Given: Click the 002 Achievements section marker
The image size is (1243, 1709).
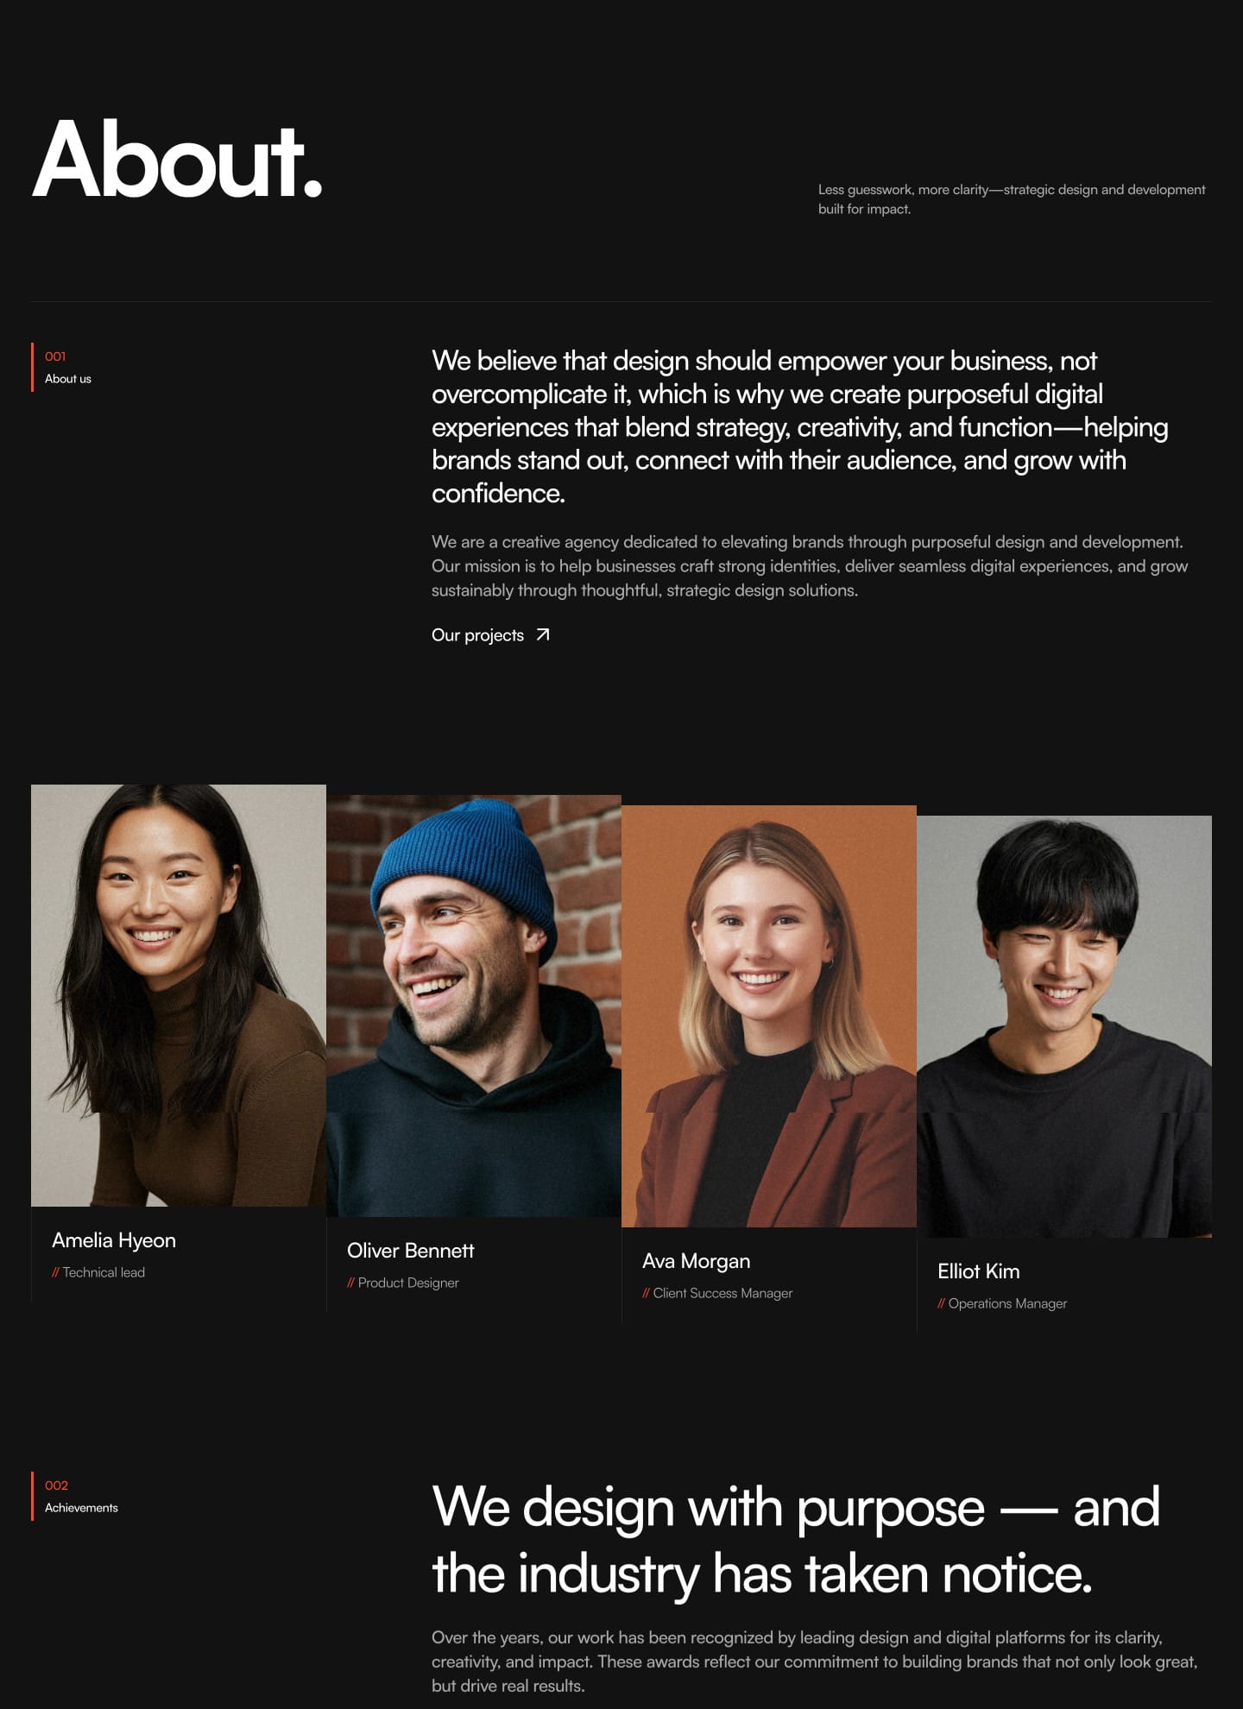Looking at the screenshot, I should click(75, 1497).
